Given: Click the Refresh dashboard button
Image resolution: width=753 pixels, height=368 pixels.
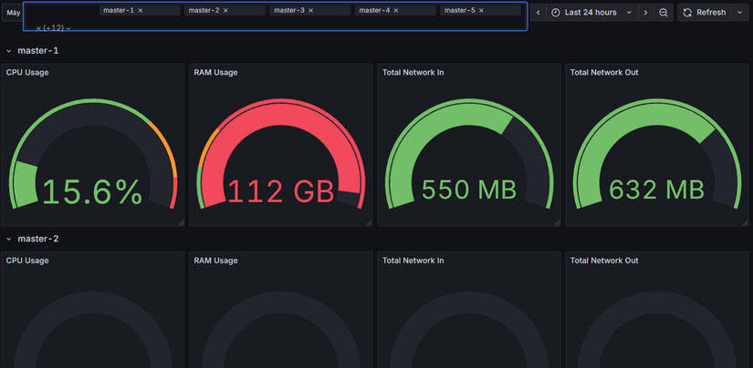Looking at the screenshot, I should [704, 13].
